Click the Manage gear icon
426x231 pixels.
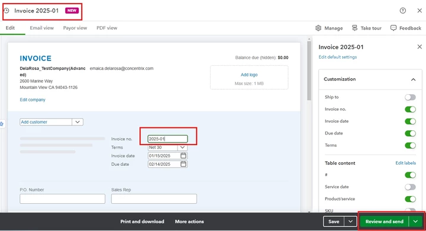coord(318,28)
